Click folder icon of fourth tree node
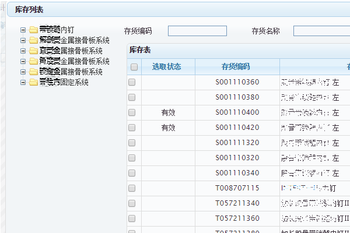Viewport: 350px width, 233px height. click(33, 61)
